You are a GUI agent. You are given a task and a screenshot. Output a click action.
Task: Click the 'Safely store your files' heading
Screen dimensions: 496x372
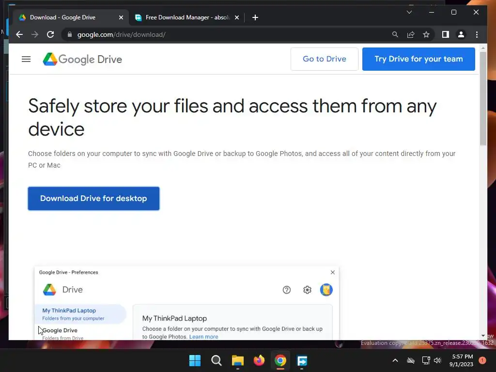(232, 117)
